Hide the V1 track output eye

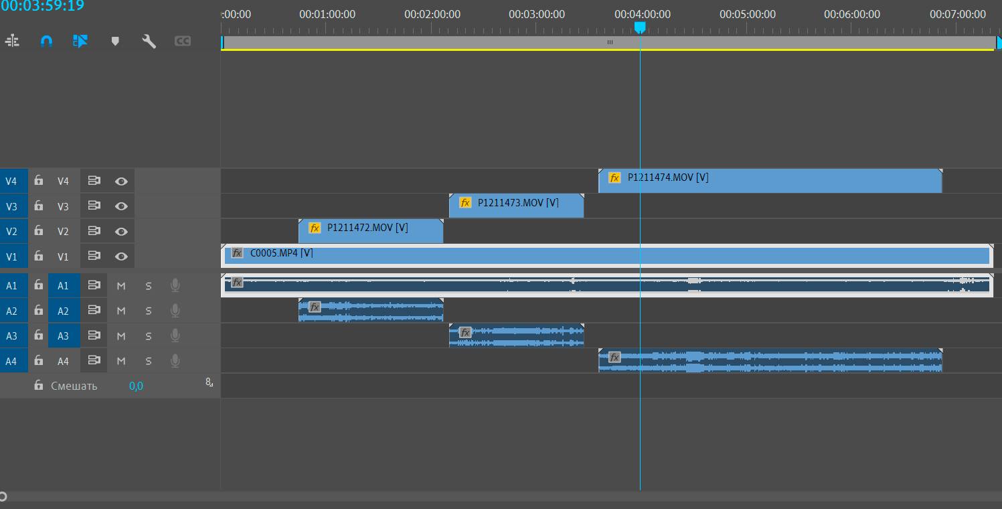coord(121,256)
